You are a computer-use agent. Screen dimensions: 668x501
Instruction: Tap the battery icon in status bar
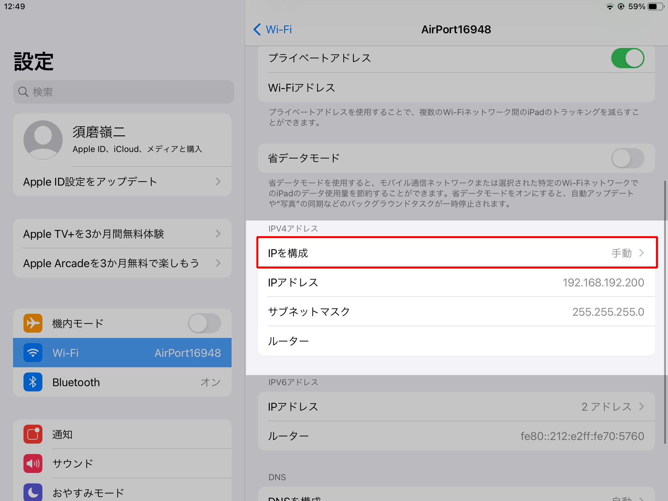click(655, 7)
